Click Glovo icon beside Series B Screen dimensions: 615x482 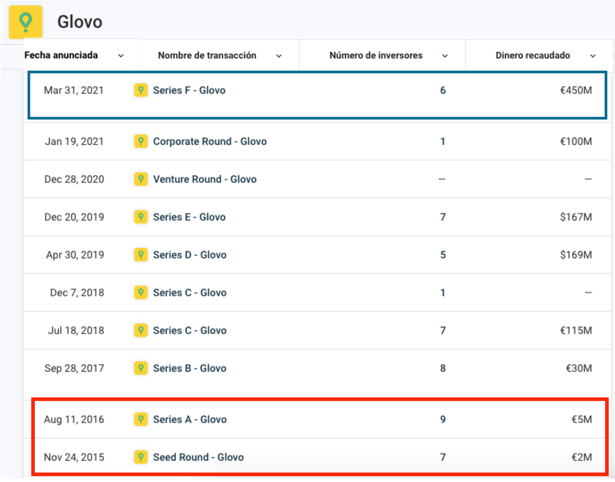141,368
